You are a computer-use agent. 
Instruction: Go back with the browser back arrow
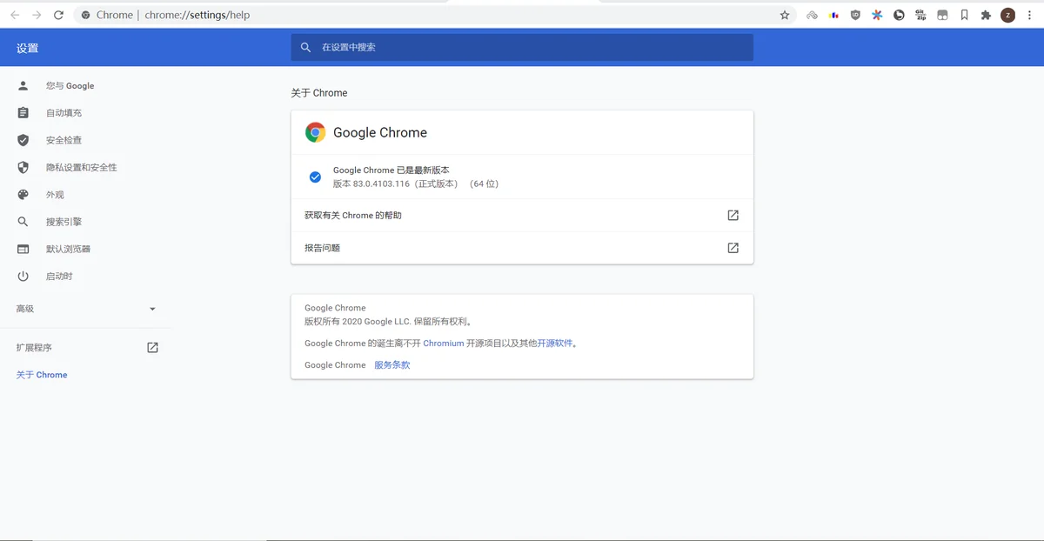[x=15, y=15]
